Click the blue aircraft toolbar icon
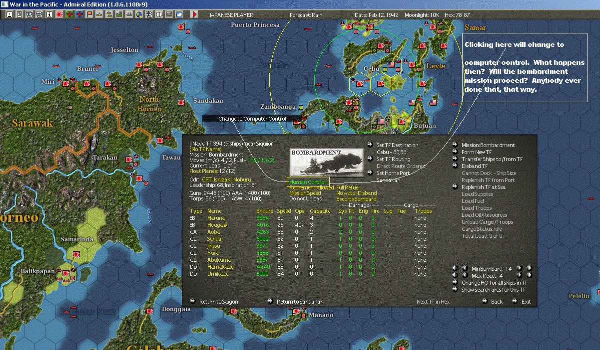The width and height of the screenshot is (600, 350). [80, 14]
